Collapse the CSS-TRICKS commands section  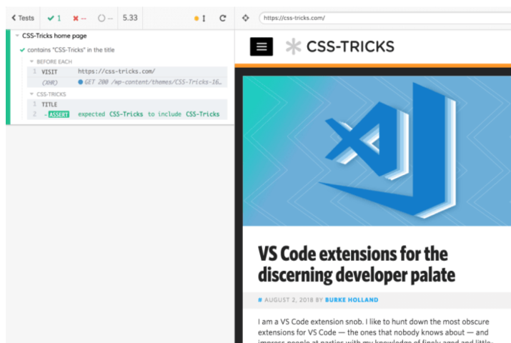point(32,94)
